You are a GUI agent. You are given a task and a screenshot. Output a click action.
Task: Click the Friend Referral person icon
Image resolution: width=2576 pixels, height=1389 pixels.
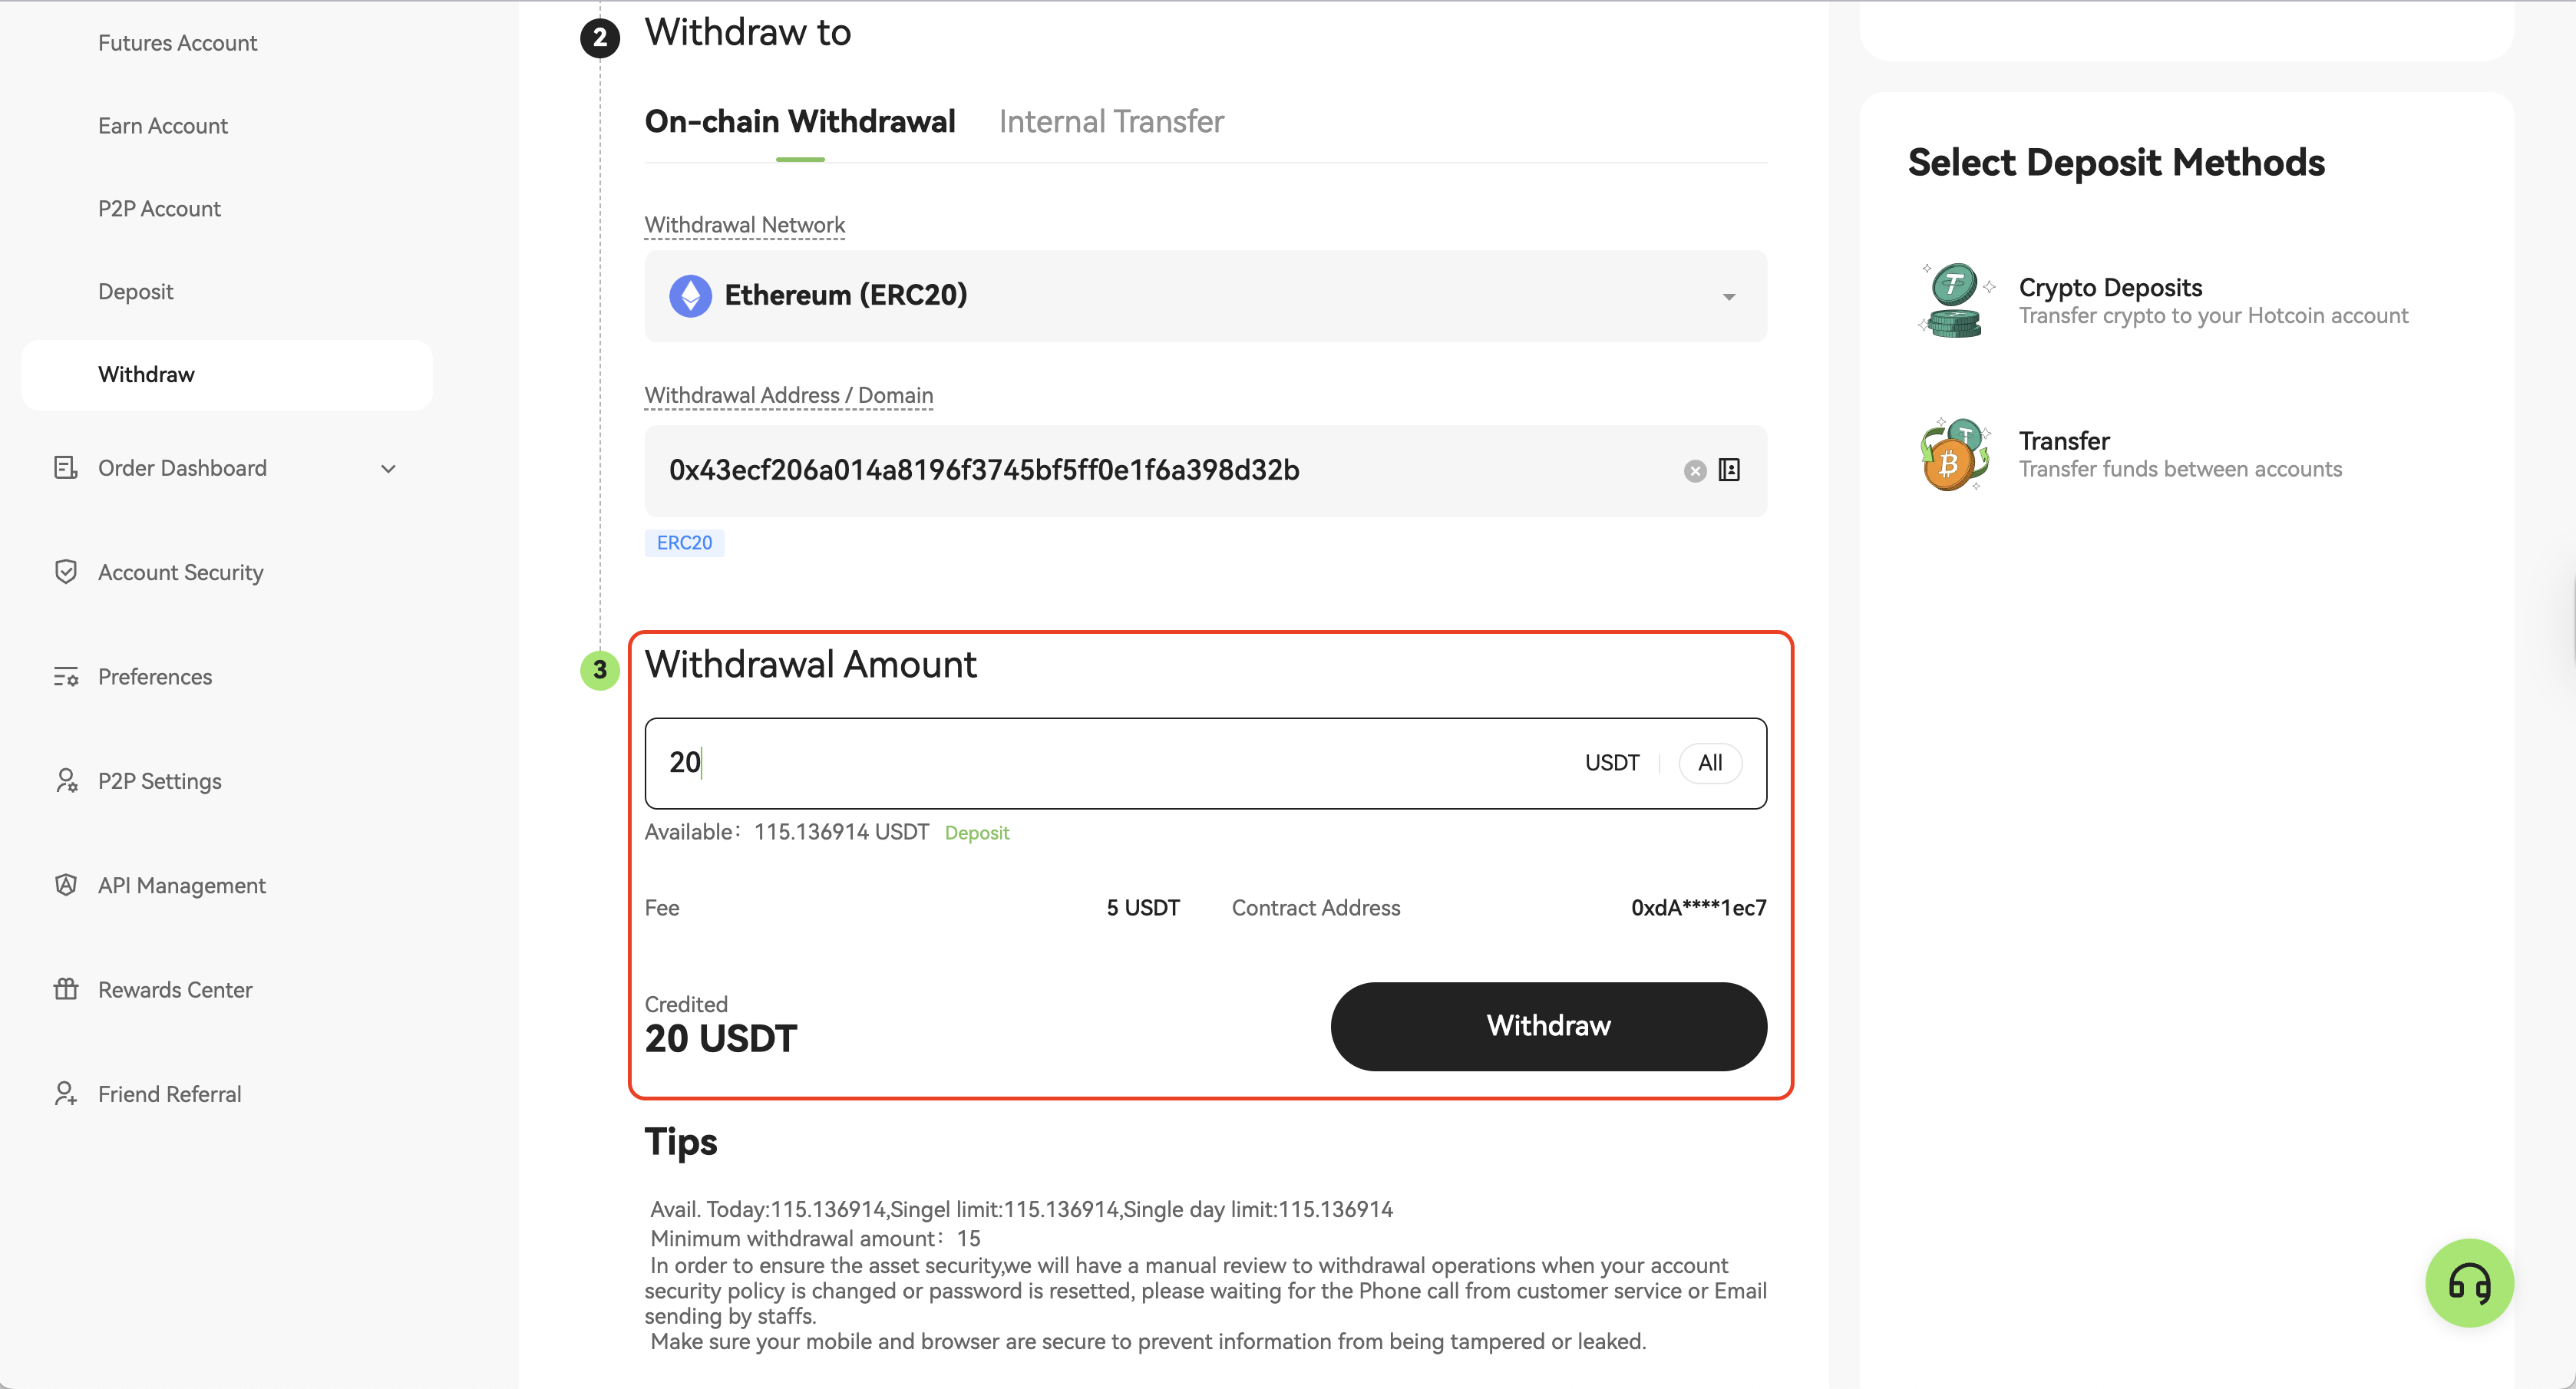[66, 1094]
